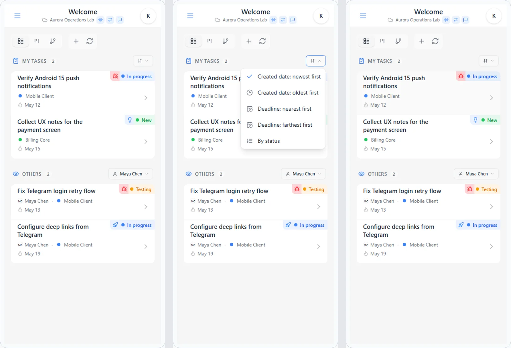Toggle OTHERS eye icon in middle screen
The image size is (511, 348).
pos(188,174)
